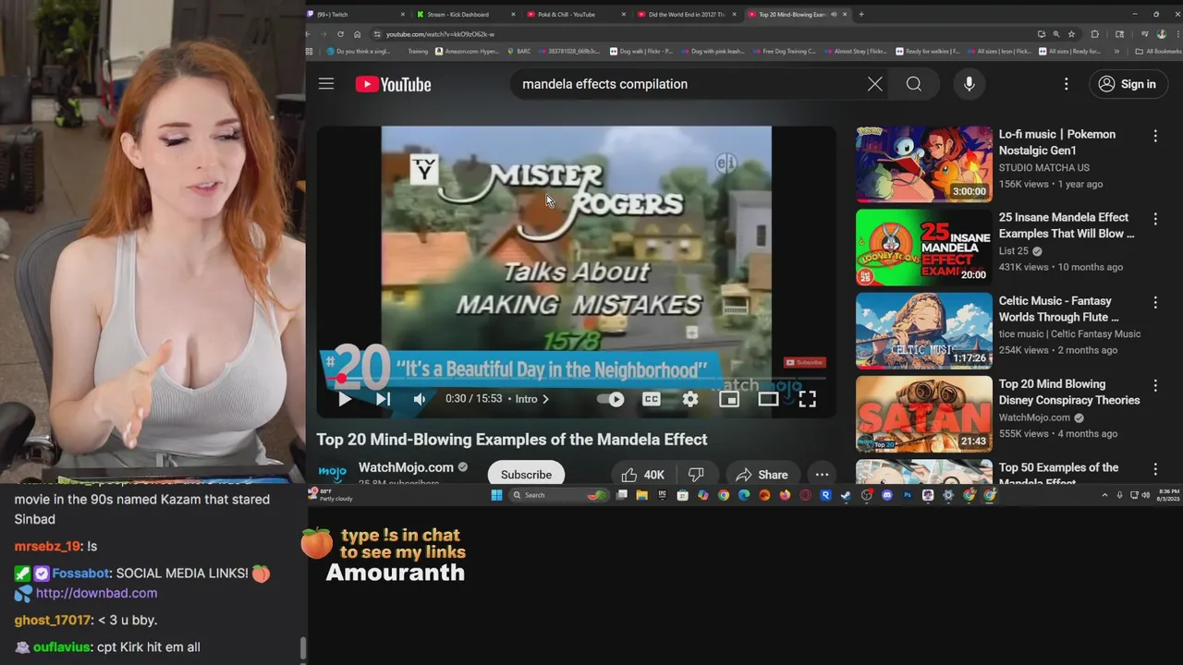Open Celtic Music Fantasy Worlds thumbnail
Viewport: 1183px width, 665px height.
tap(924, 331)
